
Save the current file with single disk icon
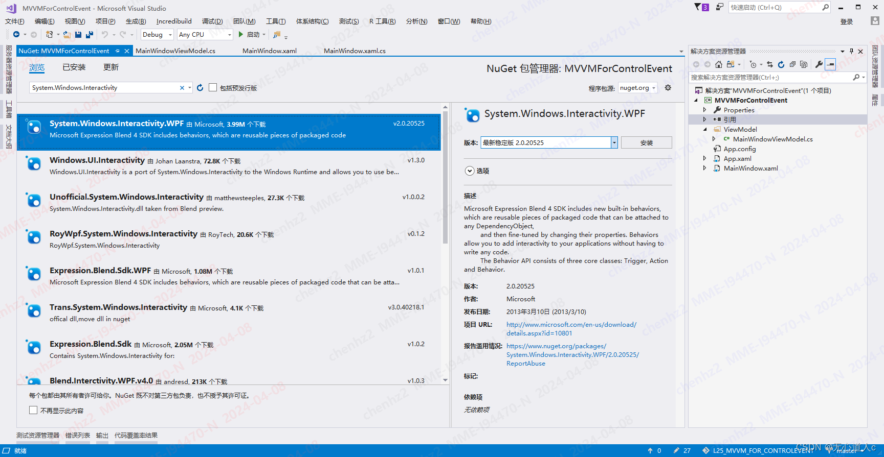click(x=78, y=35)
